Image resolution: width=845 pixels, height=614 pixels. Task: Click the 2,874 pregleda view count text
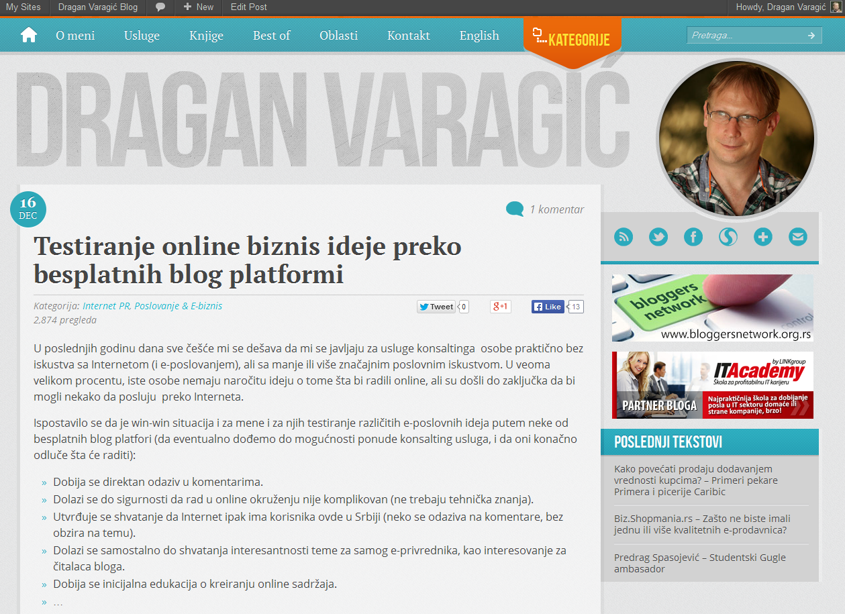point(65,320)
